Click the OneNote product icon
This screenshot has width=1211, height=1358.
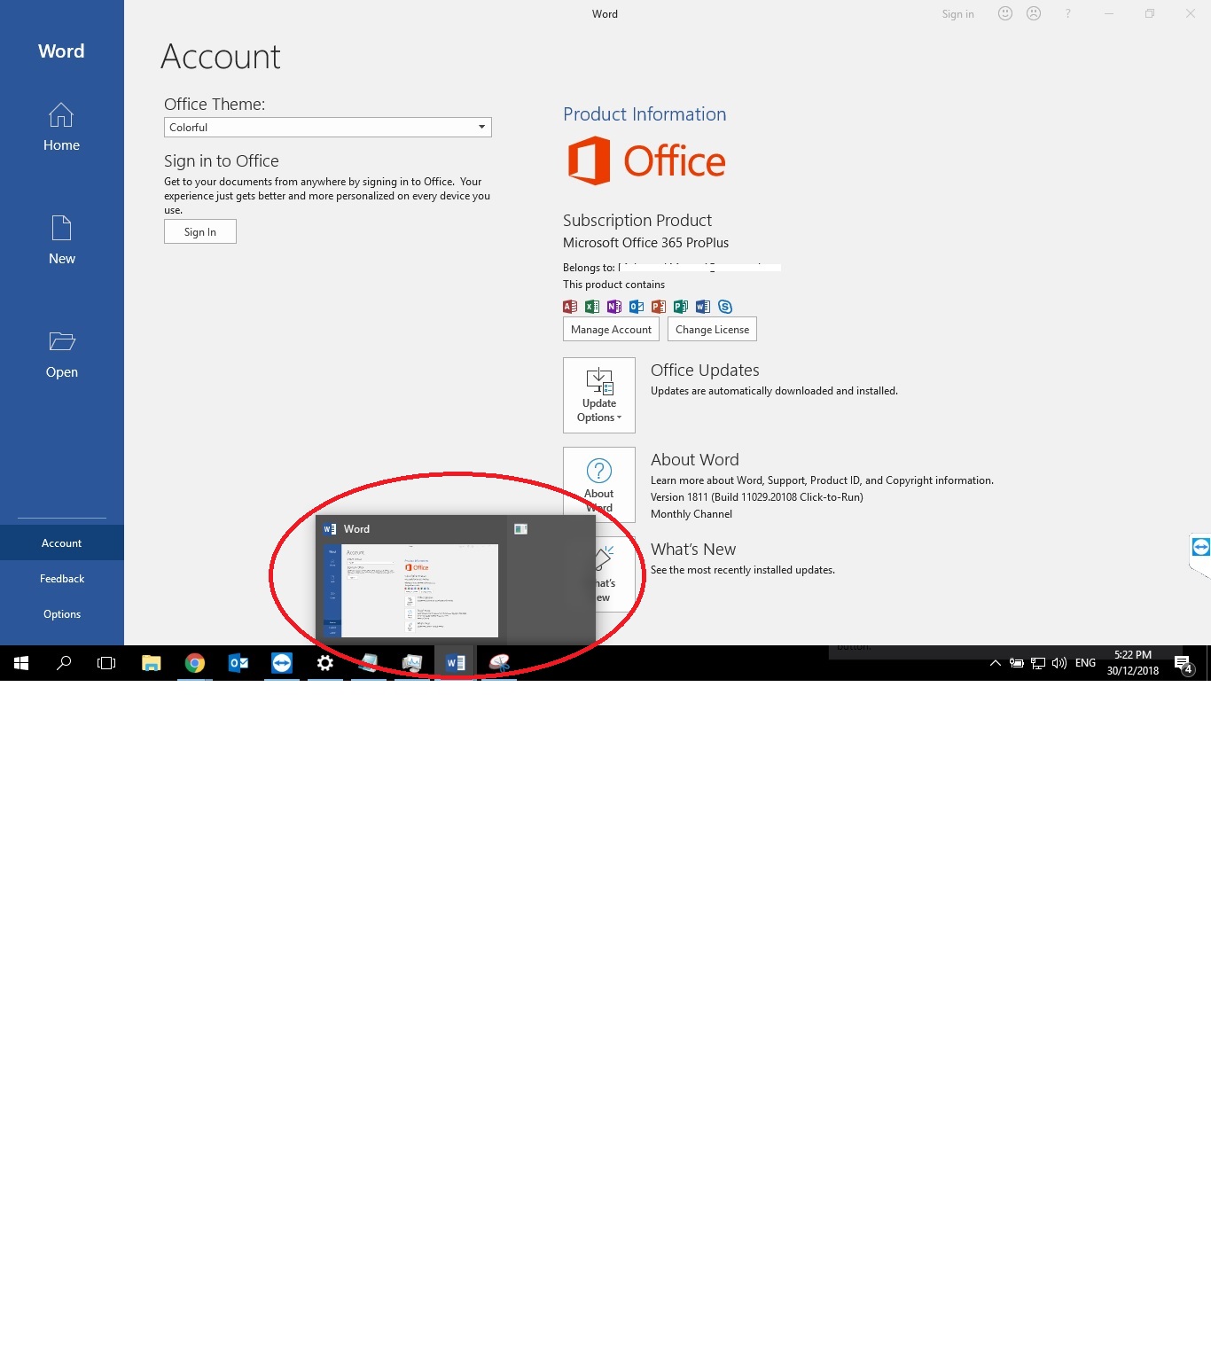pos(614,307)
